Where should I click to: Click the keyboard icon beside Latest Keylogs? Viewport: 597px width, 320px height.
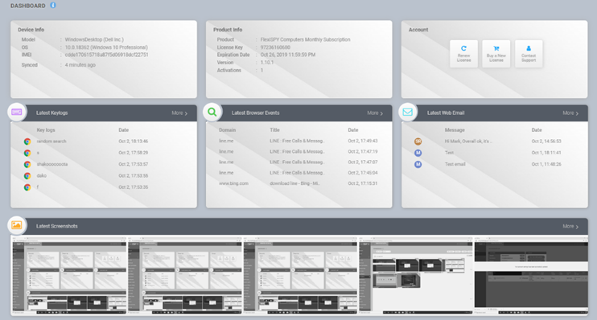17,113
